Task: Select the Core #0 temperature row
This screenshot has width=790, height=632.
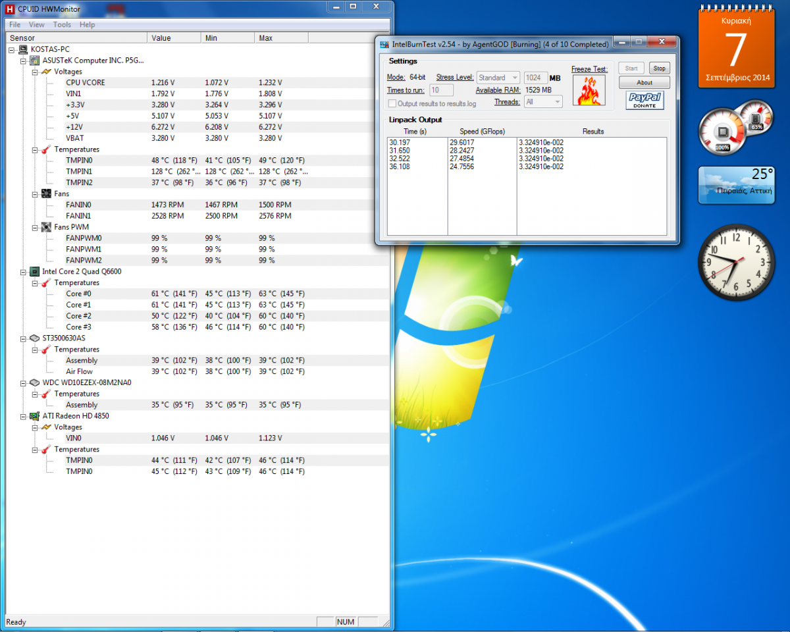Action: (197, 294)
